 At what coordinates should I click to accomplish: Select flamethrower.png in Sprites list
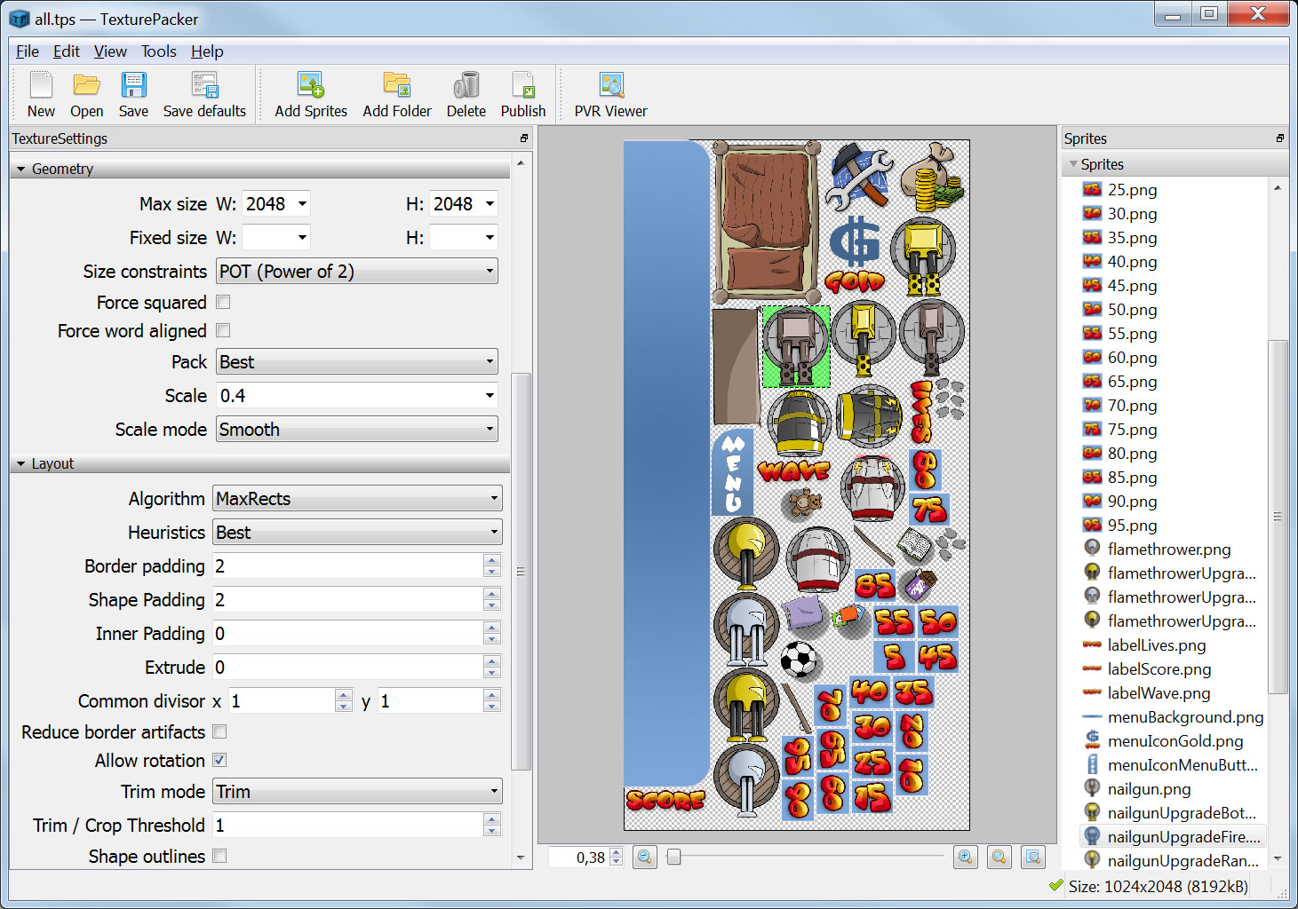1168,549
